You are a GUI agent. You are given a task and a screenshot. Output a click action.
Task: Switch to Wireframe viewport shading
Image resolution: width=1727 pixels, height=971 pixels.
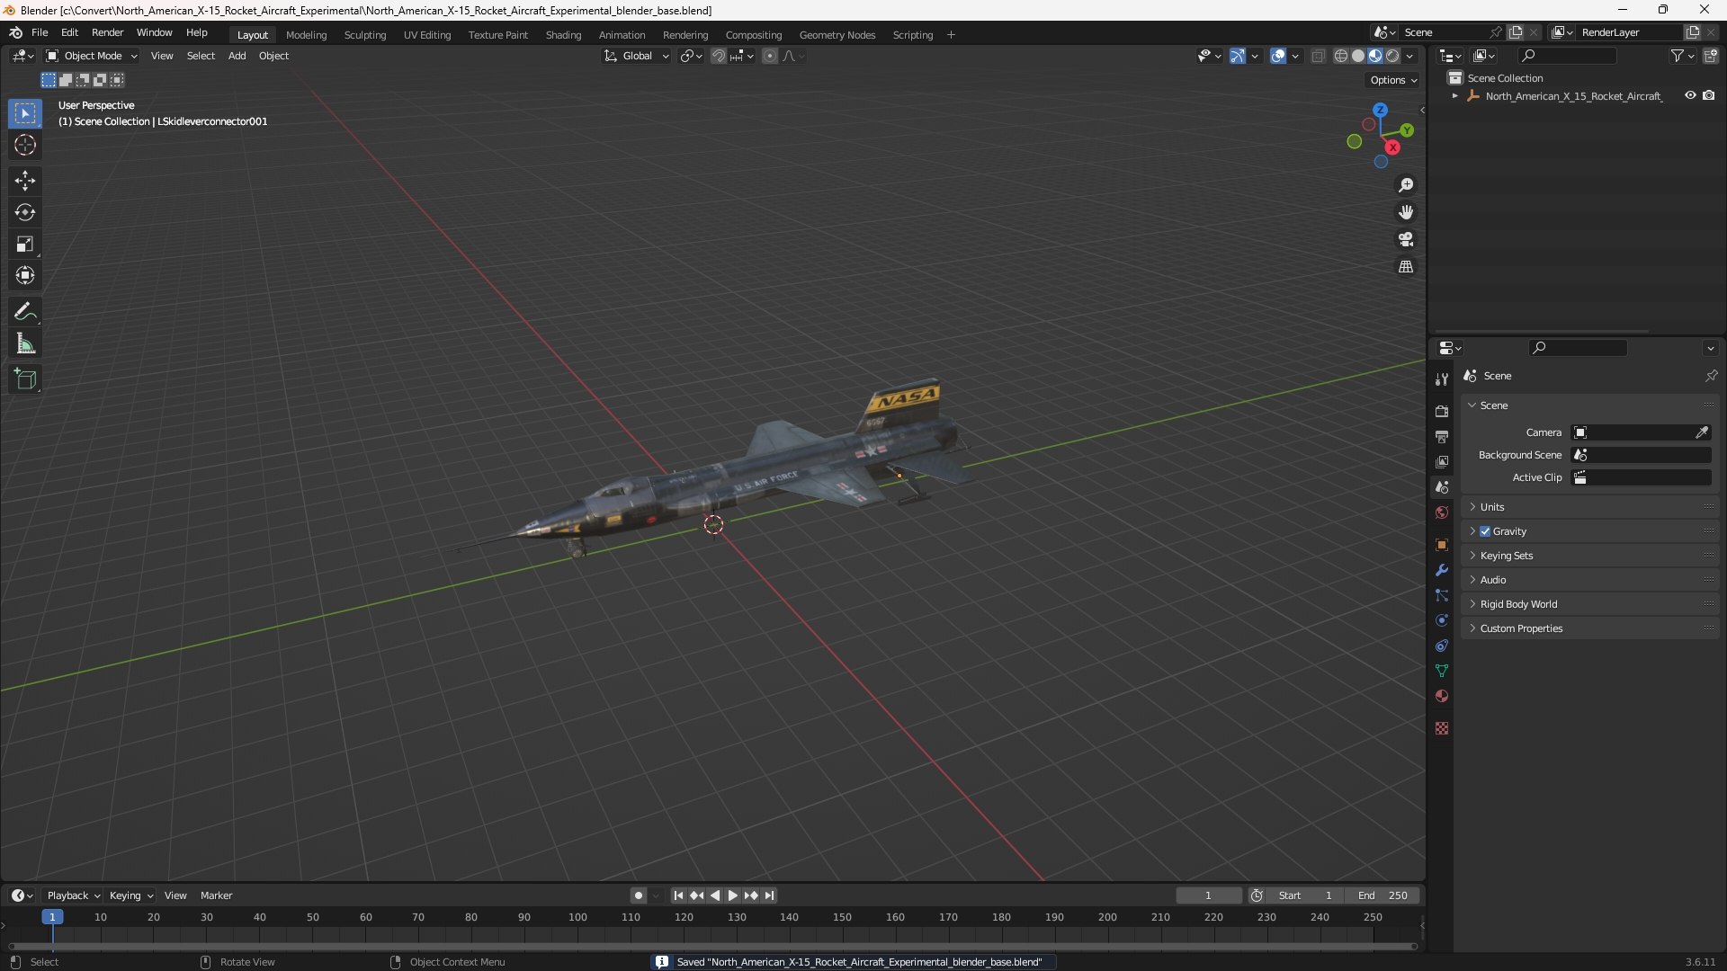tap(1341, 56)
